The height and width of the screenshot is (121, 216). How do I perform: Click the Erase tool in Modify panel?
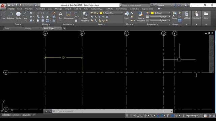[54, 13]
